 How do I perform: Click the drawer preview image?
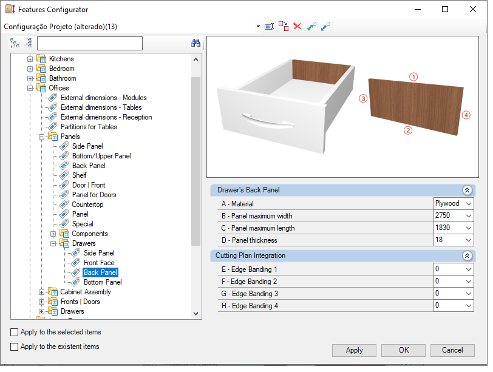pos(342,107)
